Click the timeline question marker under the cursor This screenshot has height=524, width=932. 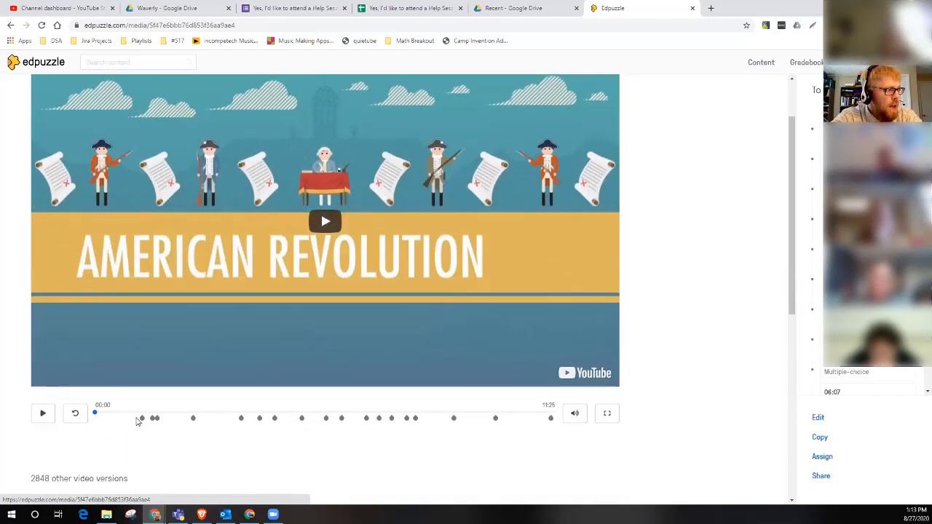(x=141, y=418)
